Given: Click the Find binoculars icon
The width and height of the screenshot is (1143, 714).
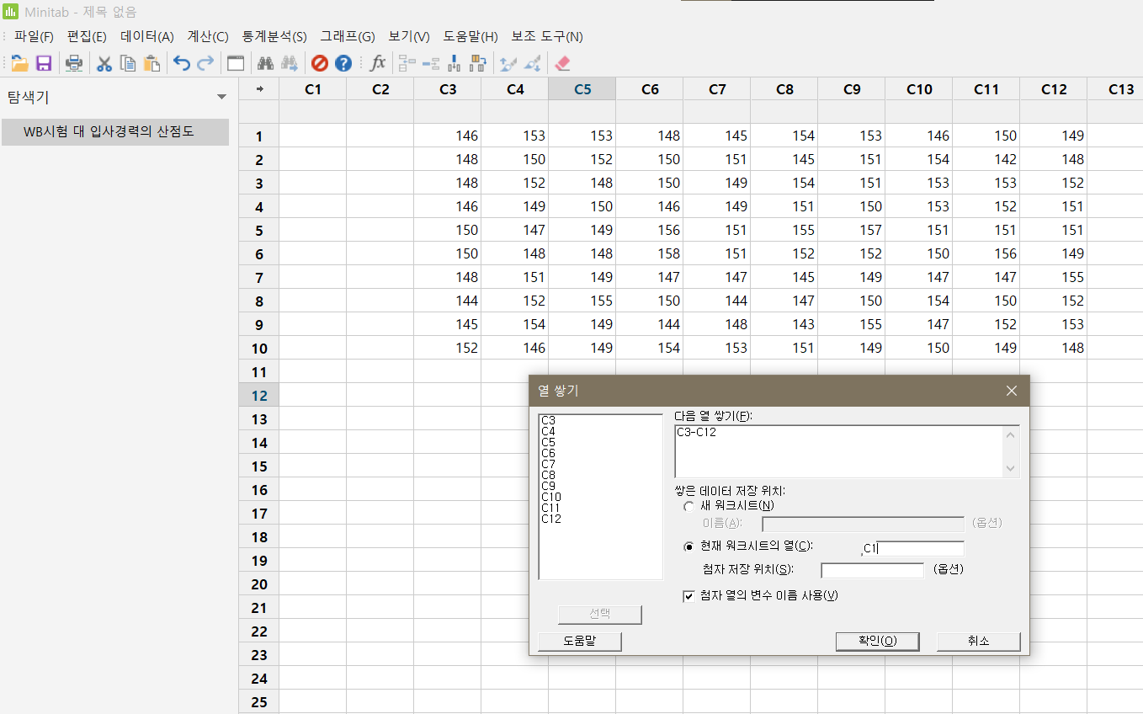Looking at the screenshot, I should (266, 63).
